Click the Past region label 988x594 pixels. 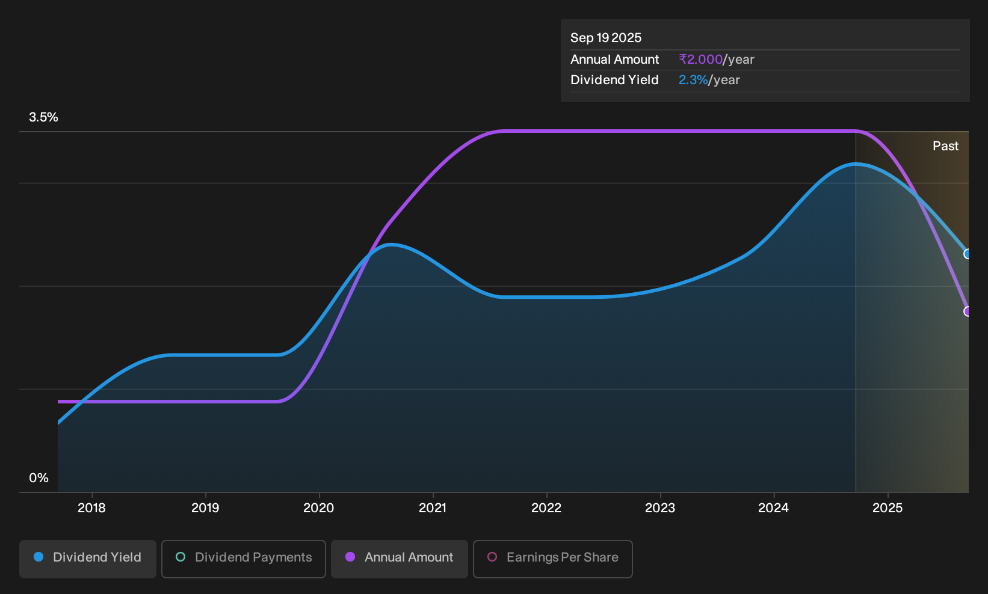tap(945, 146)
